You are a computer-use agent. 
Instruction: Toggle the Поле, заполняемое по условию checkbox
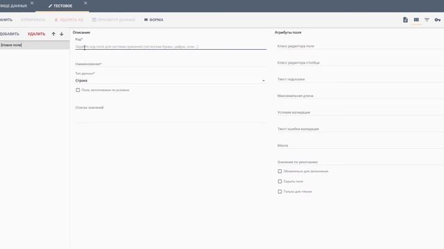tap(78, 90)
